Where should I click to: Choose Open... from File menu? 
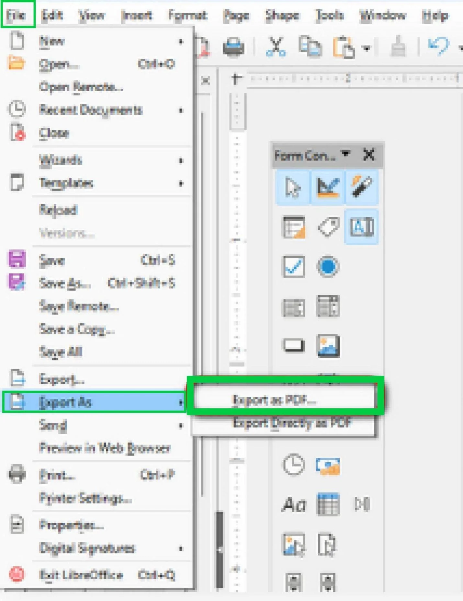pos(97,64)
